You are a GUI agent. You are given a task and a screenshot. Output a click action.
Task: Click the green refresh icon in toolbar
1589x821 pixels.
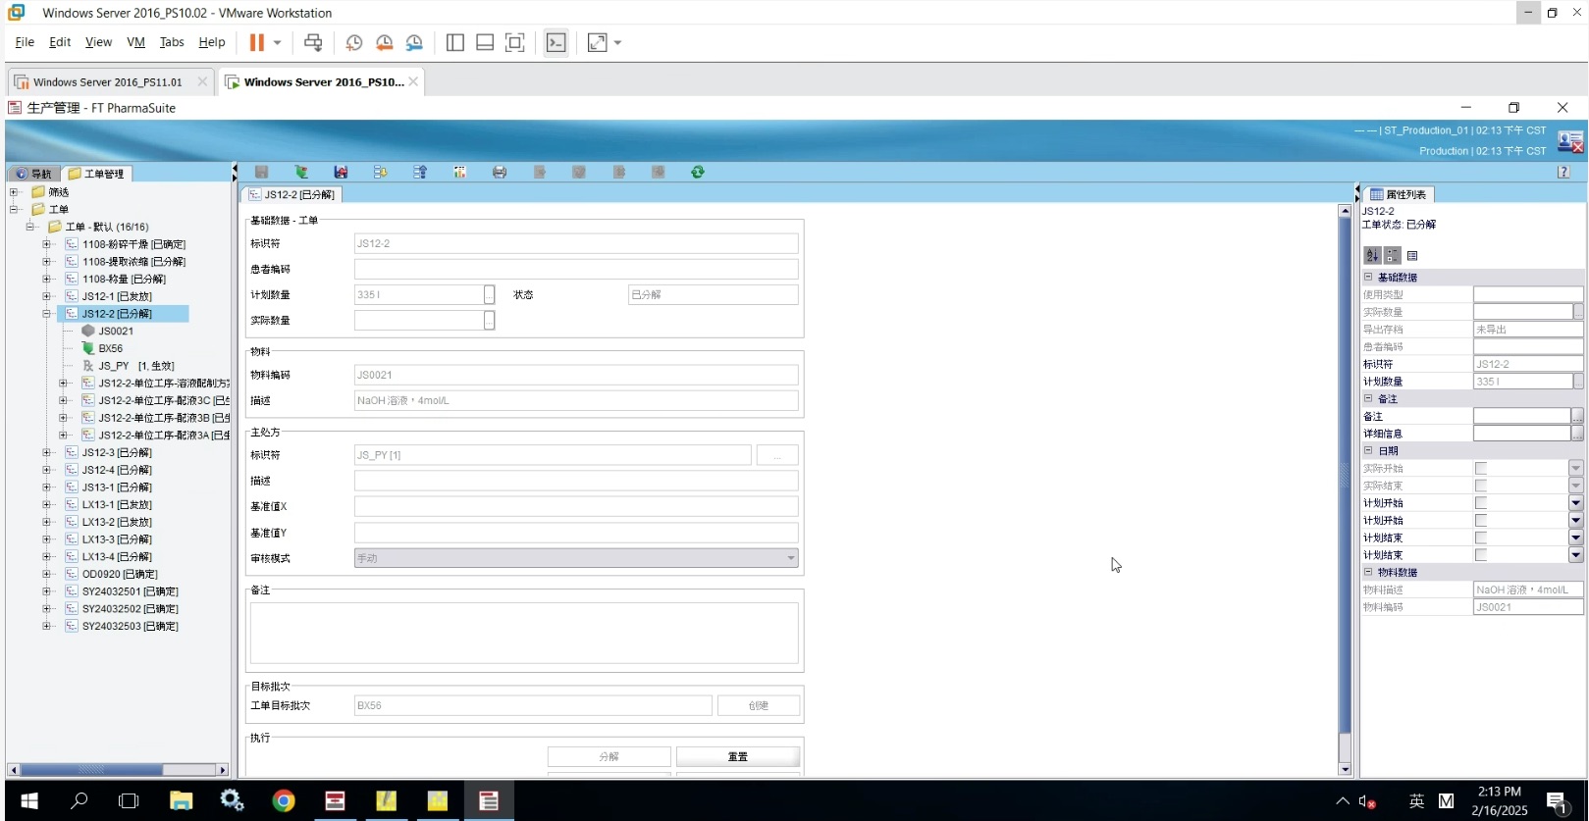(698, 172)
